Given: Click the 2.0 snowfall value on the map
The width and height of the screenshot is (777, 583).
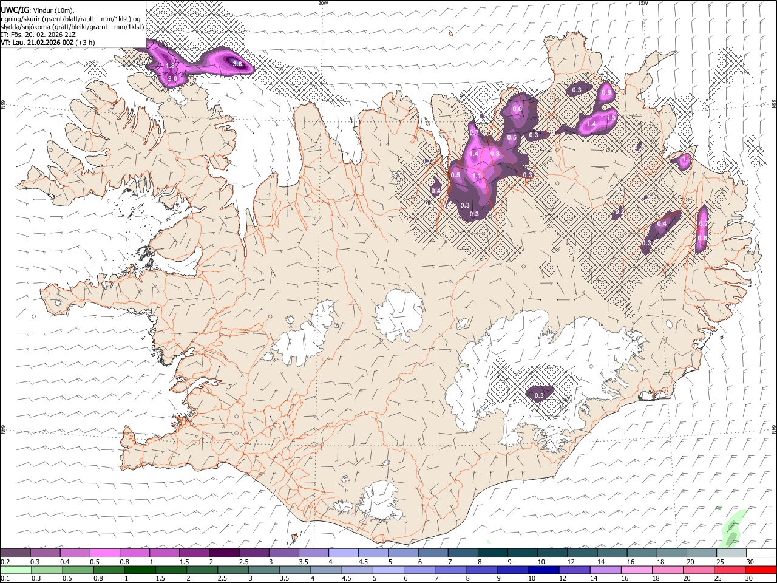Looking at the screenshot, I should (172, 78).
